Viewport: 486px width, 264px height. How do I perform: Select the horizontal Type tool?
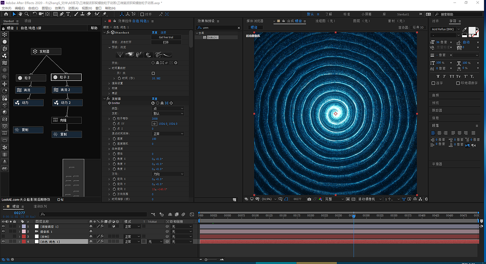tap(68, 14)
